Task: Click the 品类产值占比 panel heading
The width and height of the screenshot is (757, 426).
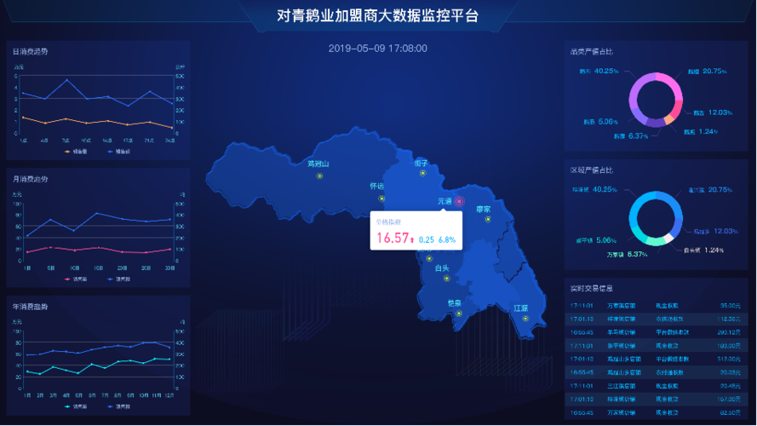Action: 592,51
